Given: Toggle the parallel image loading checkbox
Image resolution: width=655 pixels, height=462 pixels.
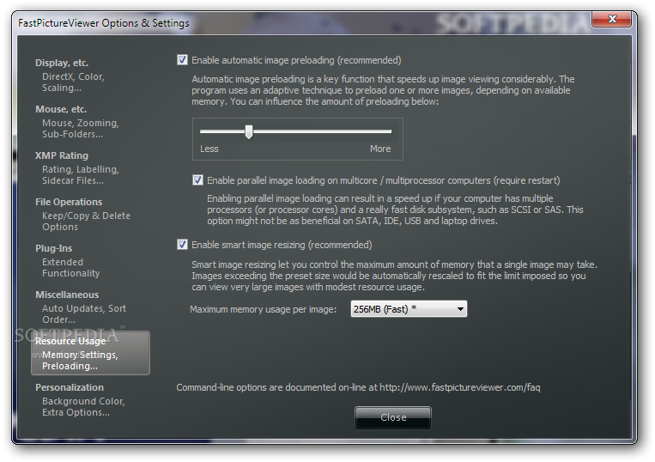Looking at the screenshot, I should (x=197, y=180).
